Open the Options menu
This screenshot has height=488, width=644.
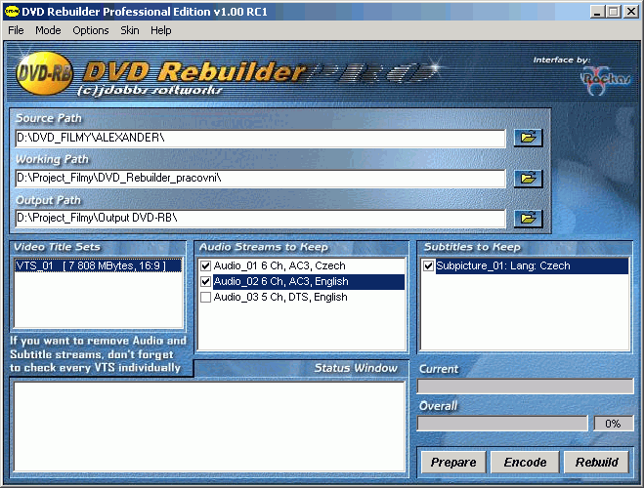click(x=91, y=30)
